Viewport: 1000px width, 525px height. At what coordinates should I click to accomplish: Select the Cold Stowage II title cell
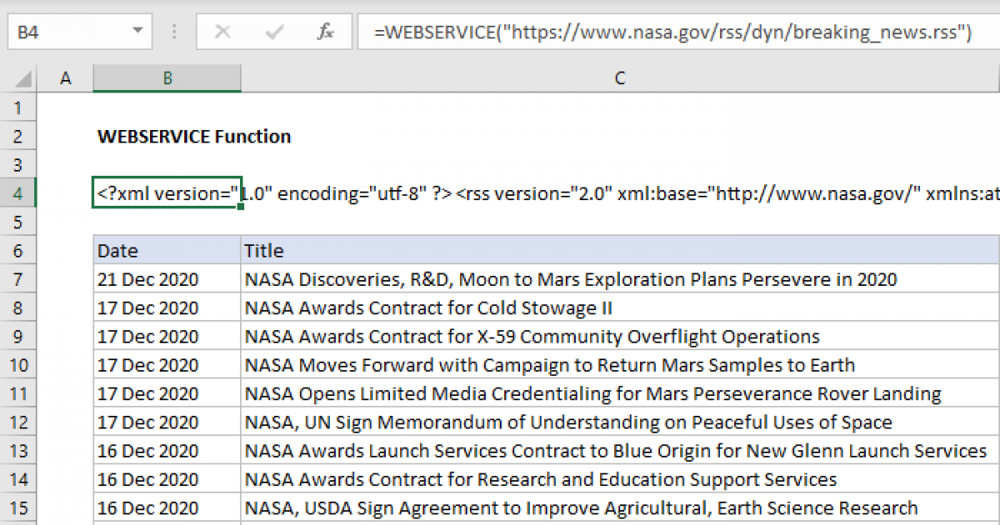(x=428, y=308)
